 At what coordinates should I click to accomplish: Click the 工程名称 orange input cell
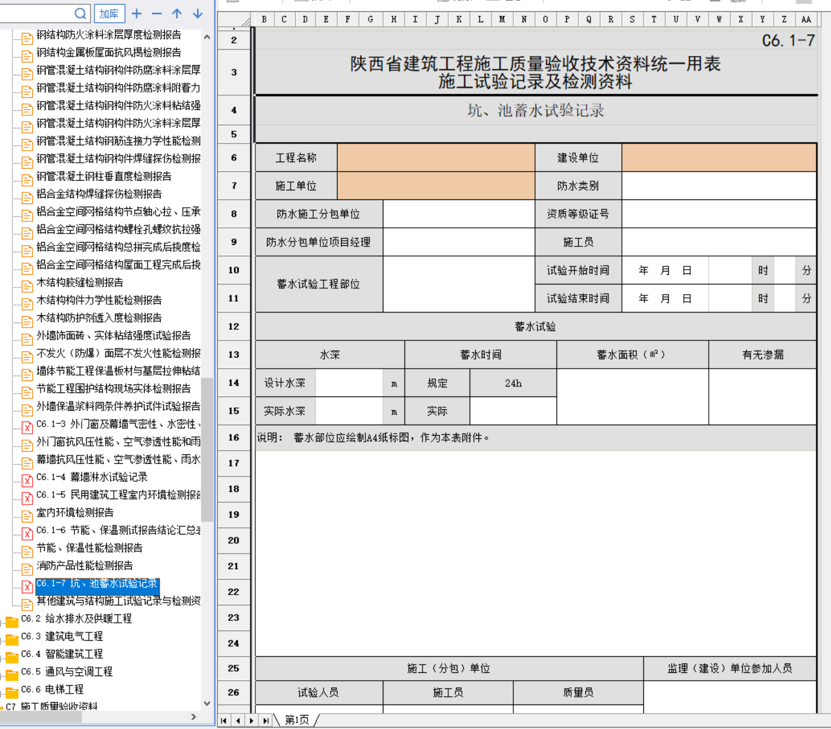[x=435, y=158]
